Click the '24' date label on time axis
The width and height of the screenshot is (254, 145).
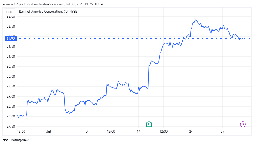click(191, 132)
